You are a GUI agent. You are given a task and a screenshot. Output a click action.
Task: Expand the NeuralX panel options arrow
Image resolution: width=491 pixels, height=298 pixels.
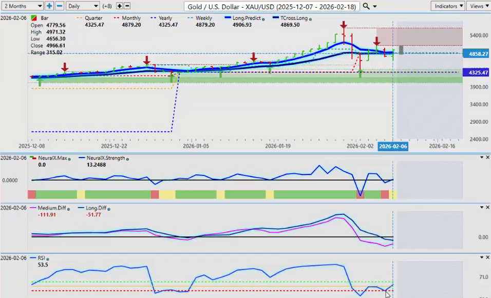(x=481, y=157)
